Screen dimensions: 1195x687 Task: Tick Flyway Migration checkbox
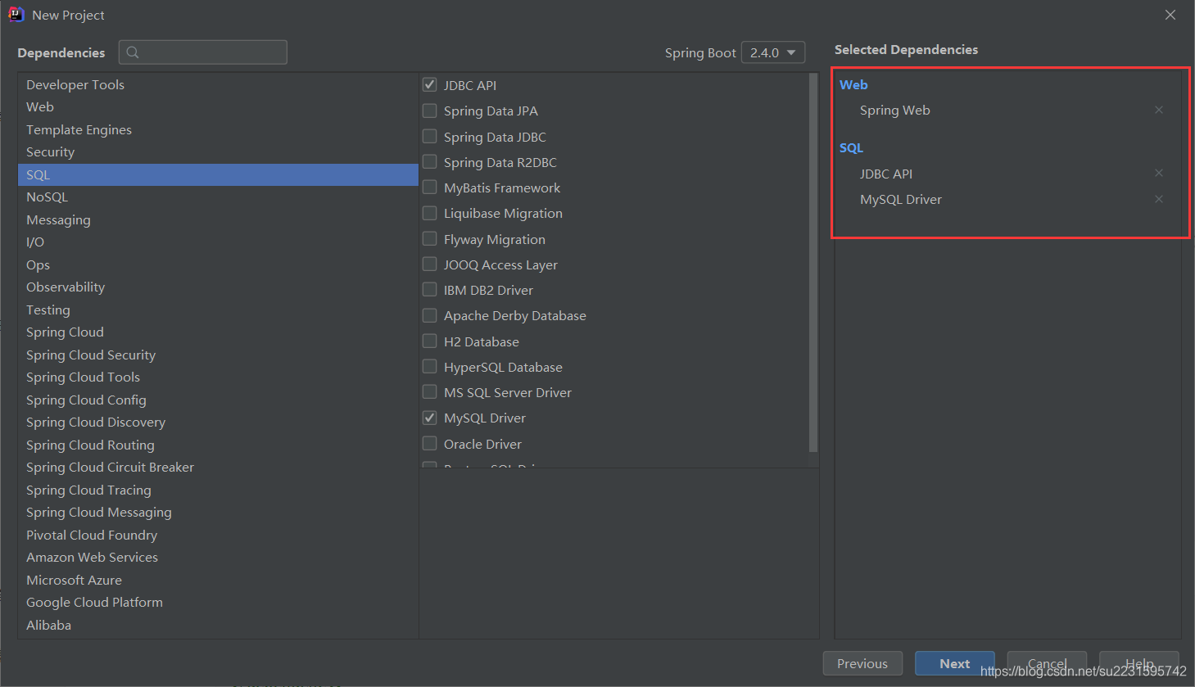pos(429,238)
